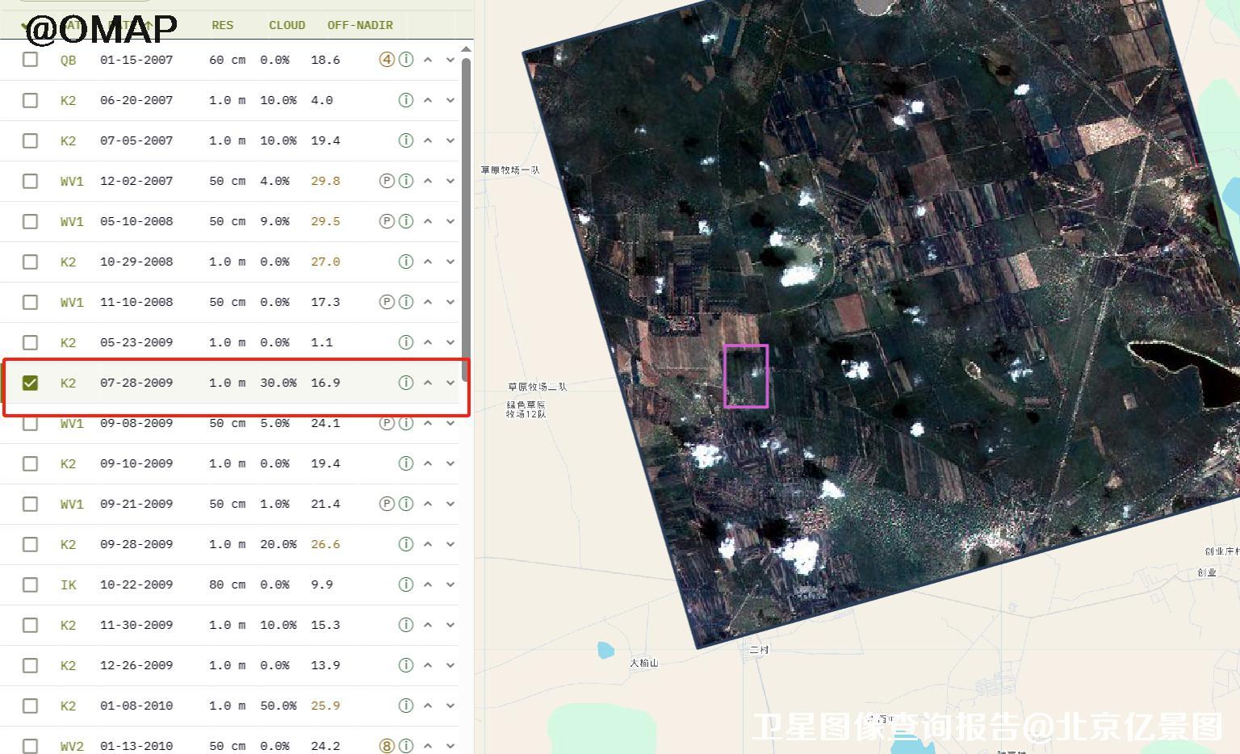This screenshot has width=1240, height=754.
Task: Open info for the selected K2 07-28-2009 image
Action: pyautogui.click(x=406, y=383)
